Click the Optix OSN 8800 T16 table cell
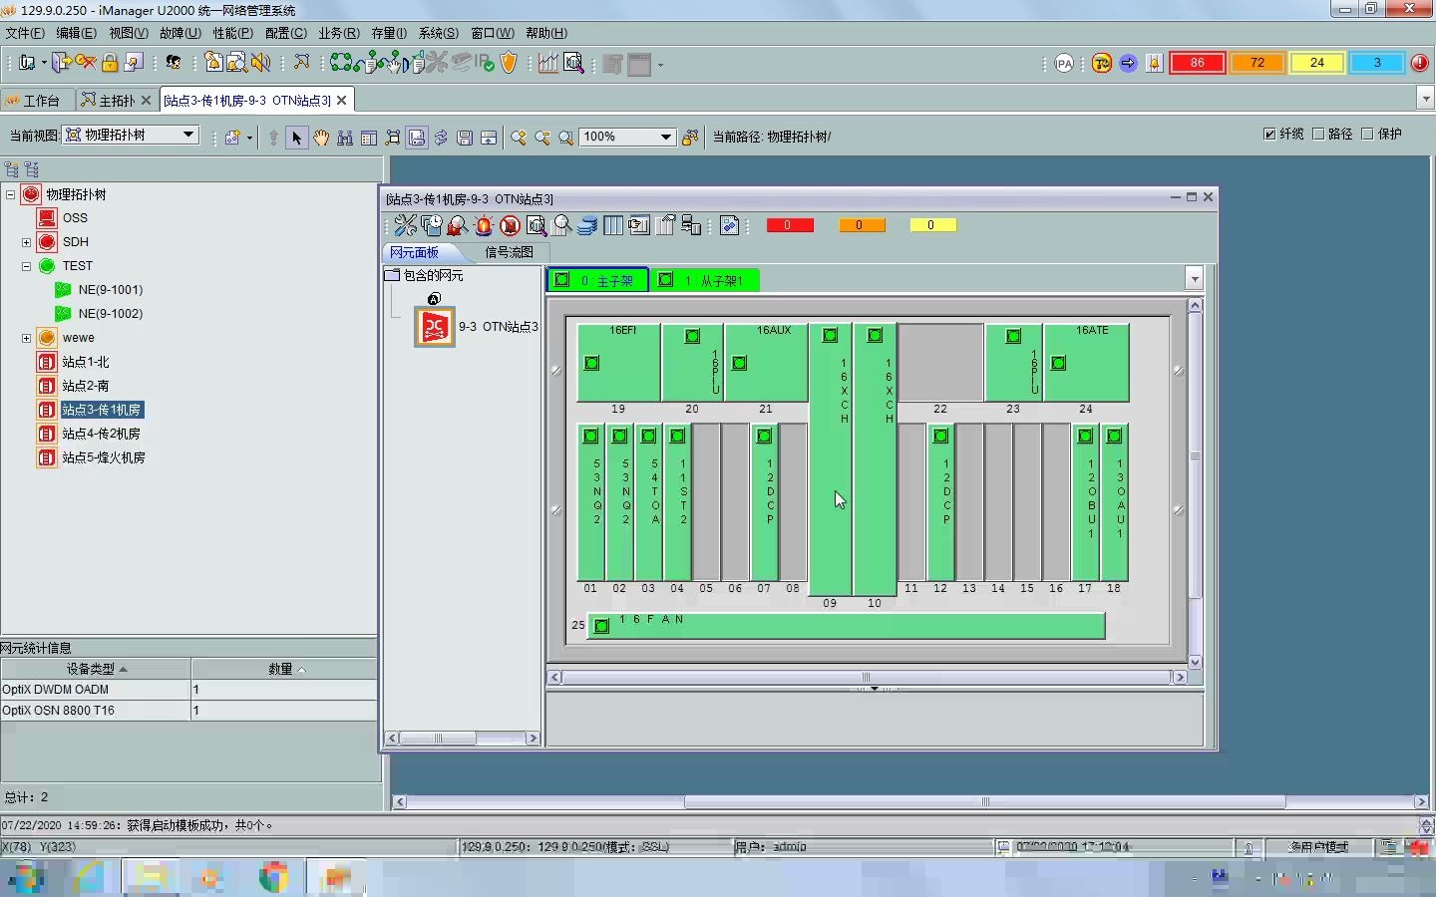The image size is (1436, 897). [96, 711]
